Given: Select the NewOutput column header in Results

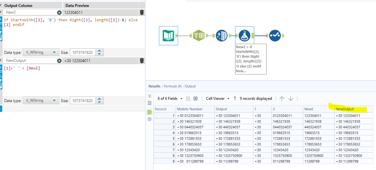Looking at the screenshot, I should (x=354, y=109).
